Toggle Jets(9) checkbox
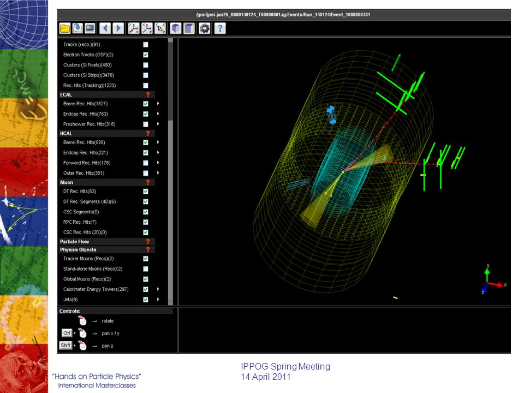This screenshot has height=393, width=524. pos(146,300)
